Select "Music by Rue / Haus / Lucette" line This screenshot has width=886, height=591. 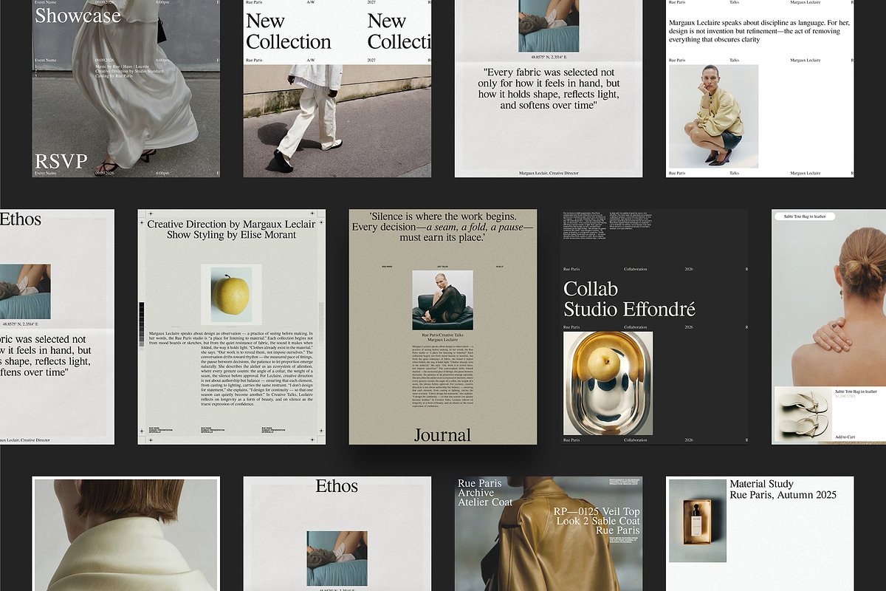(x=122, y=67)
